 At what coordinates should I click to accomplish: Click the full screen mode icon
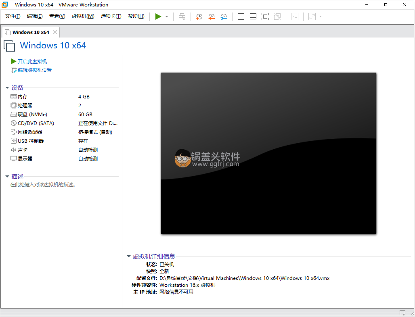point(265,17)
